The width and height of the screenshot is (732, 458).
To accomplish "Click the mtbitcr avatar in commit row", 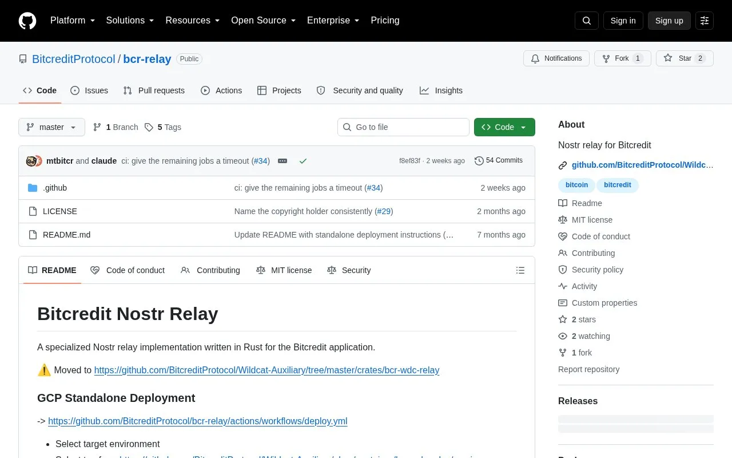I will pyautogui.click(x=31, y=161).
